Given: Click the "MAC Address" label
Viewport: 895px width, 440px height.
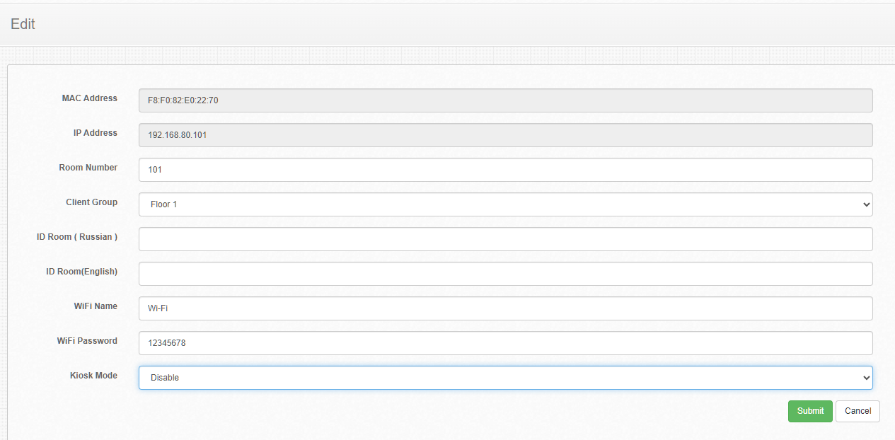Looking at the screenshot, I should coord(89,98).
